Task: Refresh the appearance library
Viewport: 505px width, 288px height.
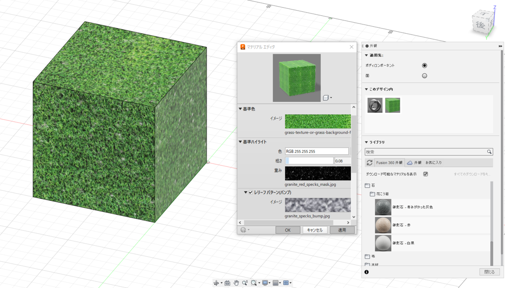Action: pyautogui.click(x=369, y=163)
